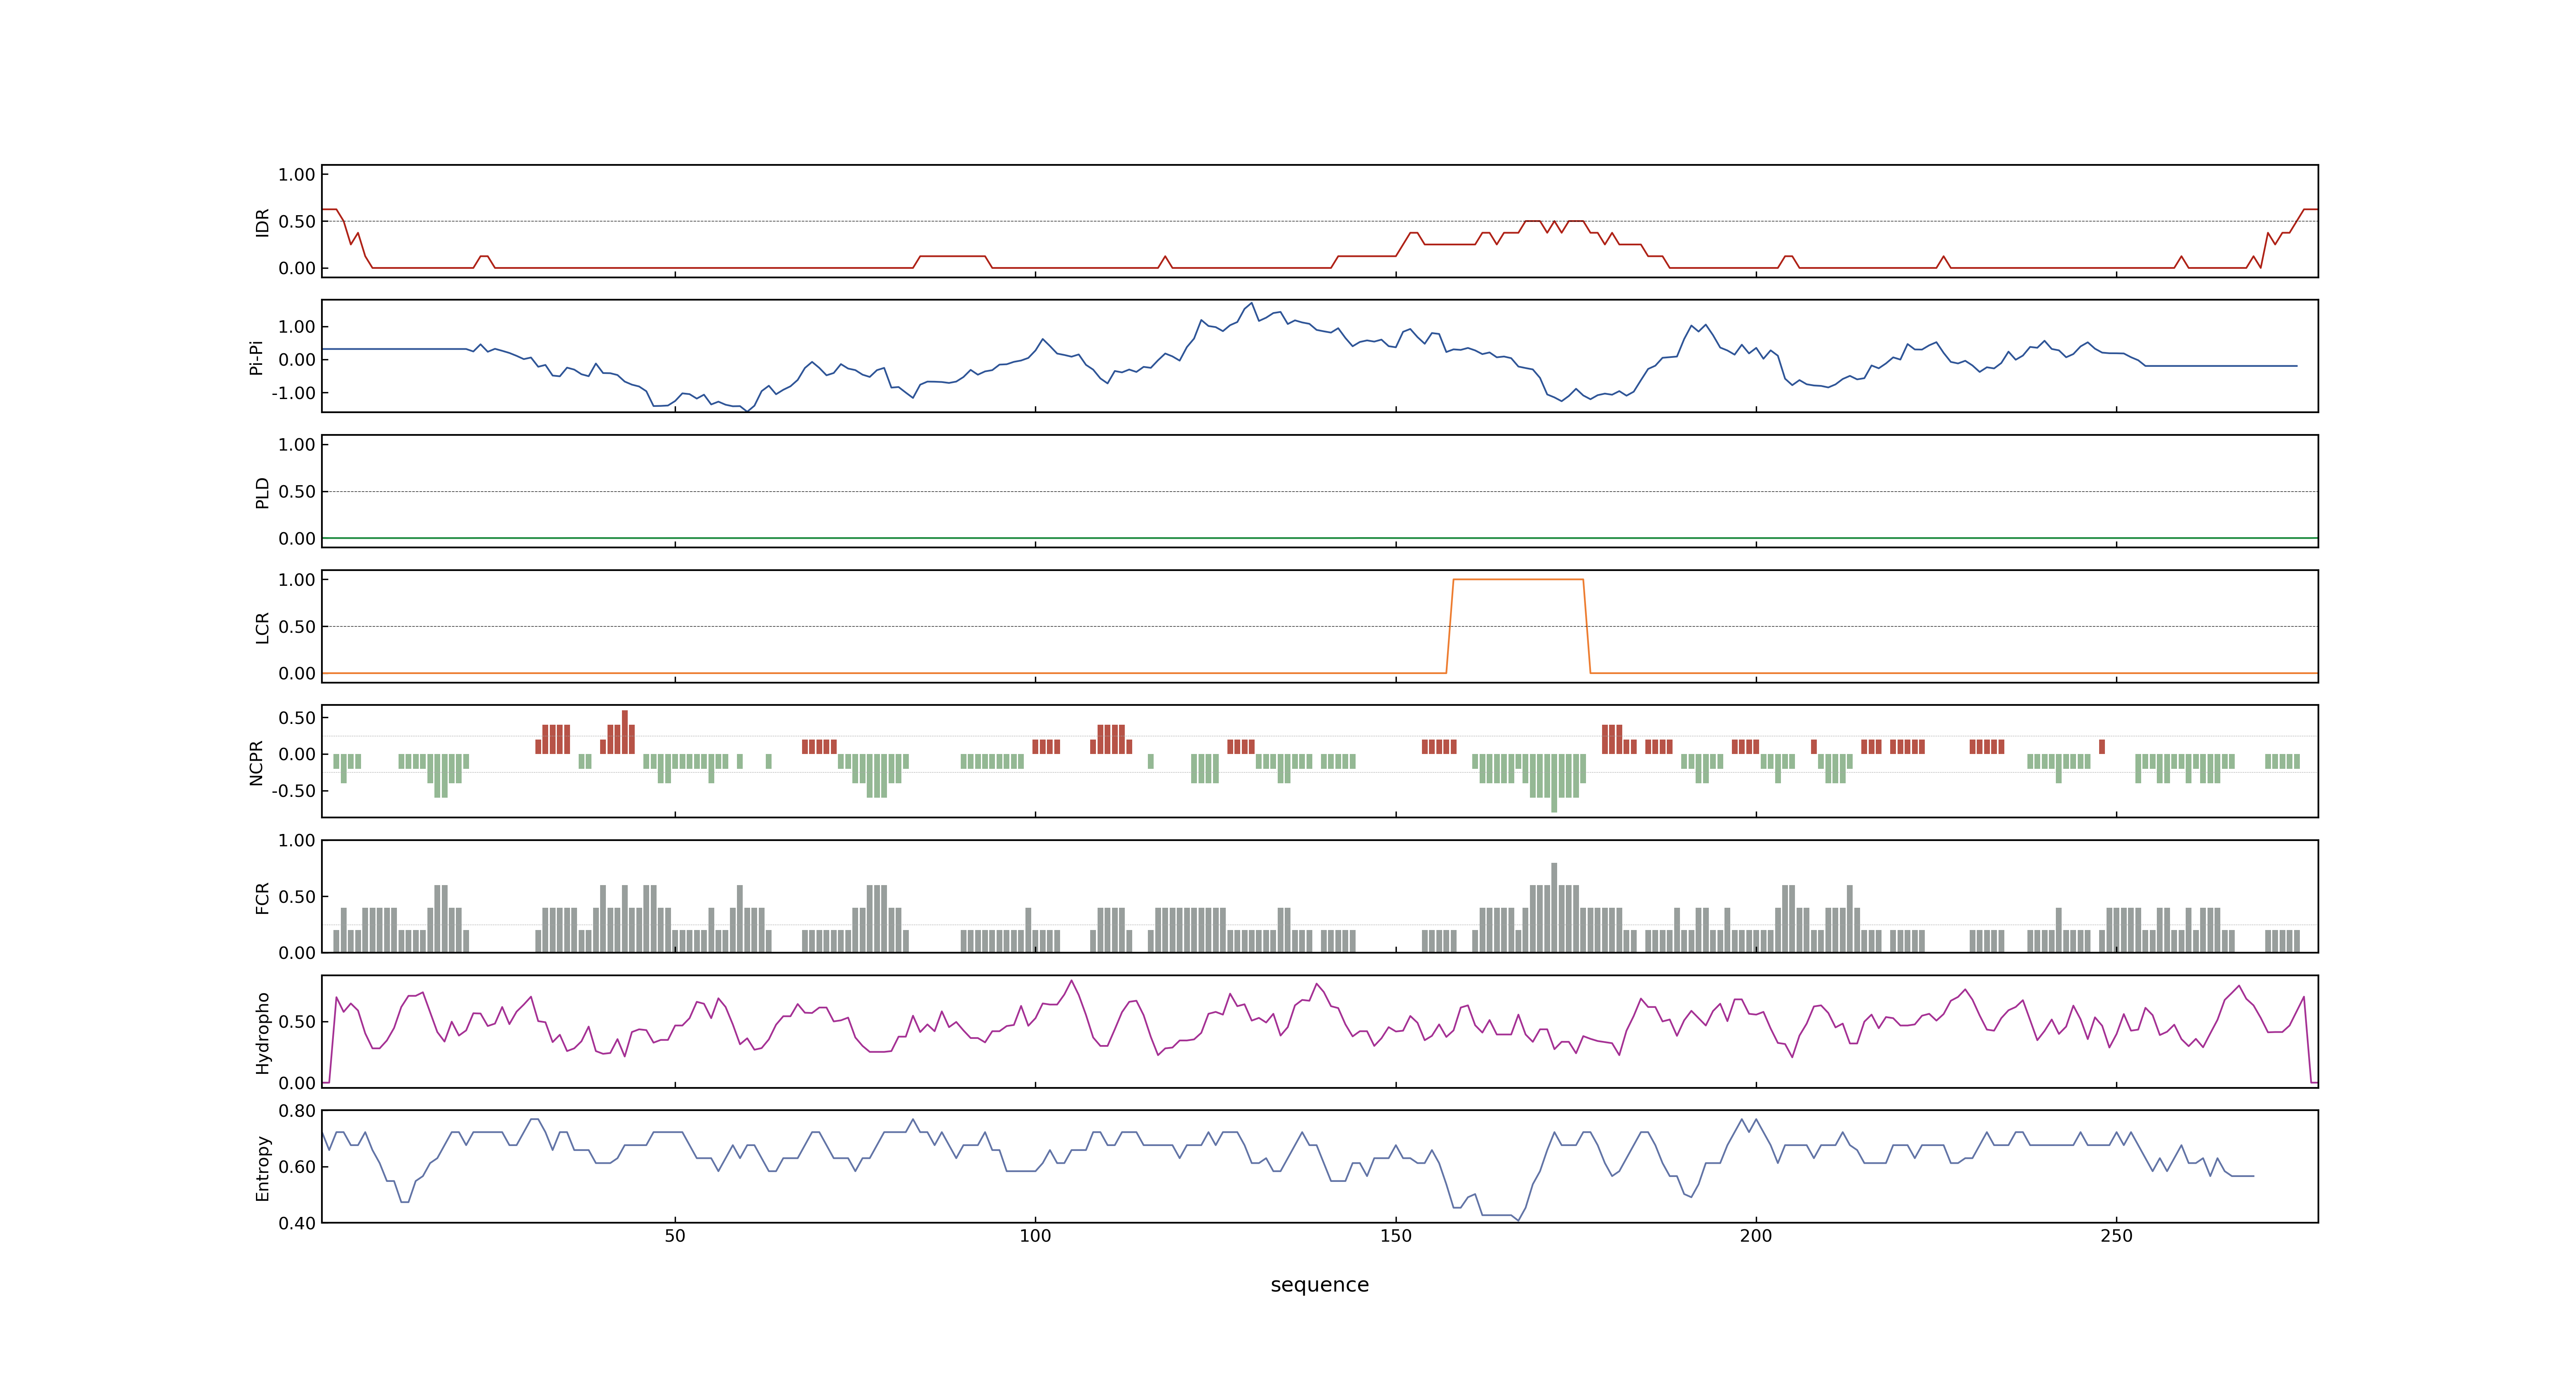Click the -0.50 tick of the NCPR panel
2576x1374 pixels.
pos(293,791)
